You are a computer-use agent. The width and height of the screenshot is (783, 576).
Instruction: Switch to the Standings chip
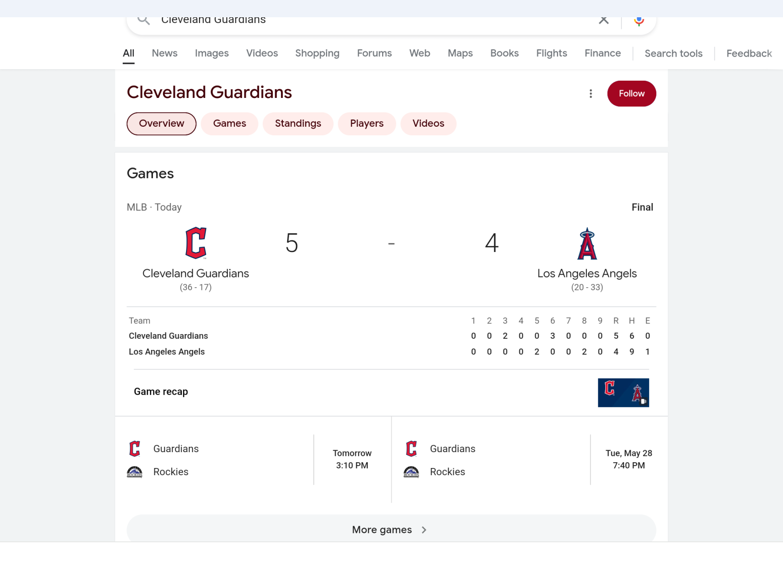298,124
